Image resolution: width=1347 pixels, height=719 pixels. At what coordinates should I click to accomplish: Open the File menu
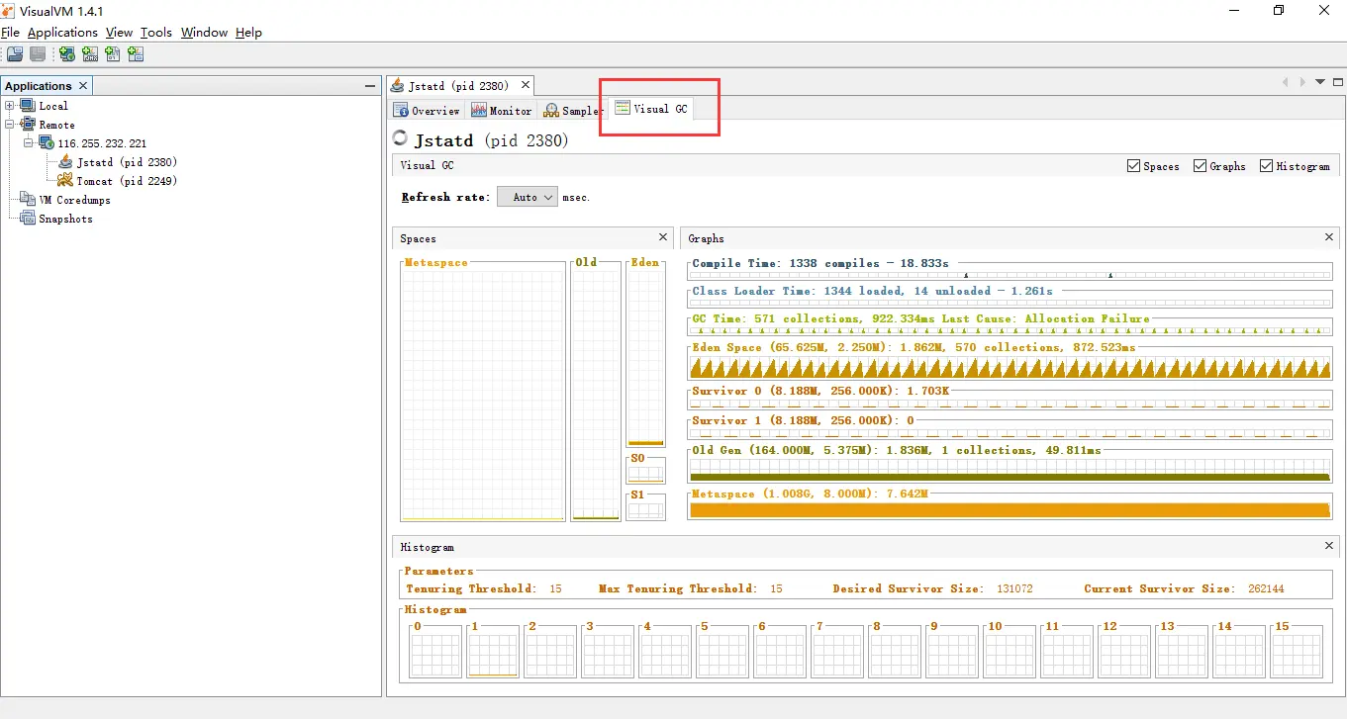pos(10,33)
